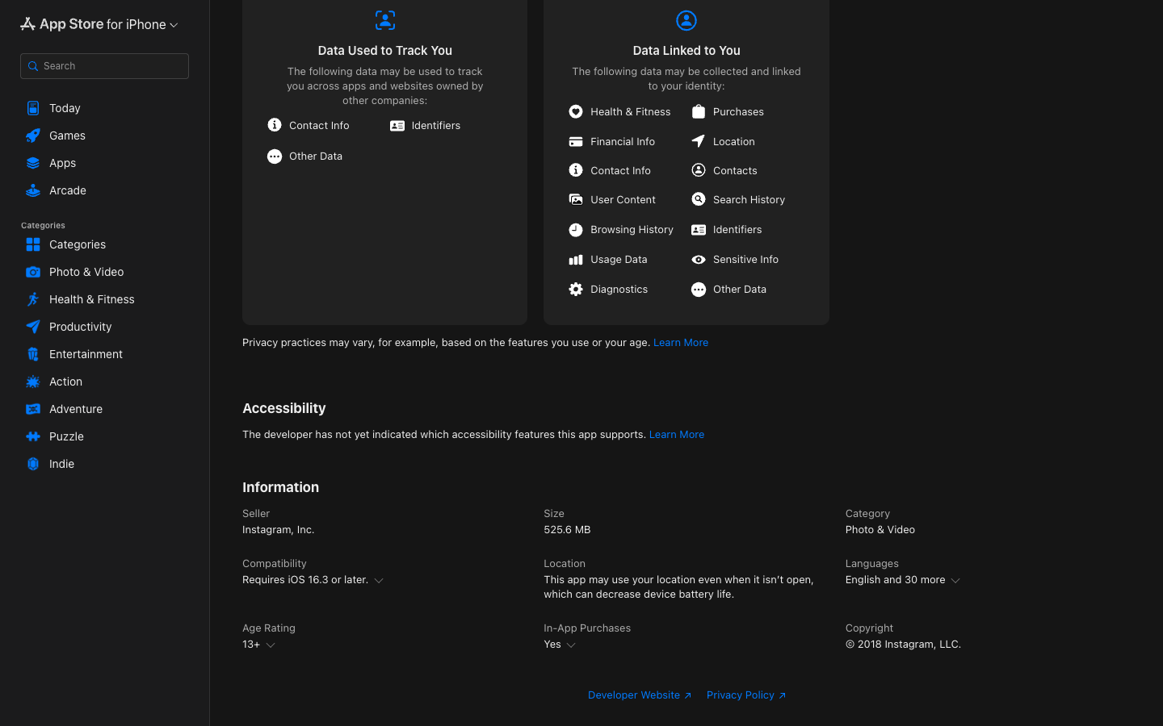Click the Health & Fitness heart icon
Screen dimensions: 1163x726
coord(576,111)
